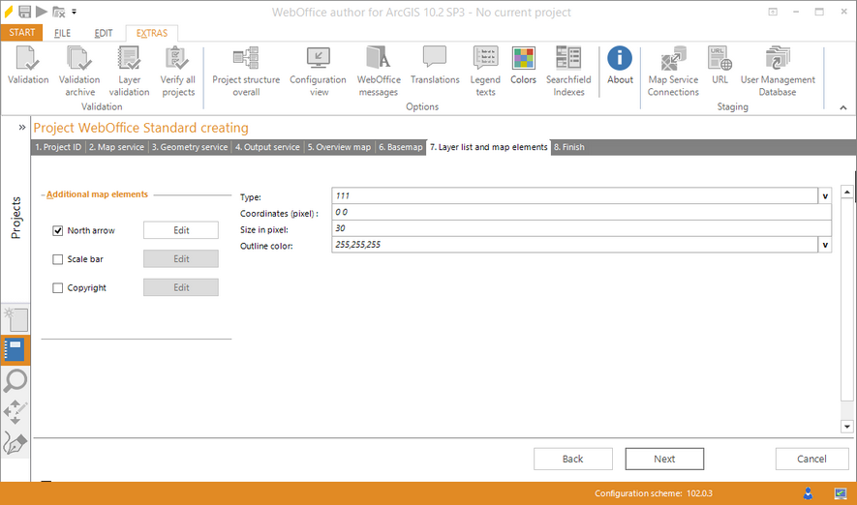
Task: Click the scrollbar down arrow
Action: tap(846, 427)
